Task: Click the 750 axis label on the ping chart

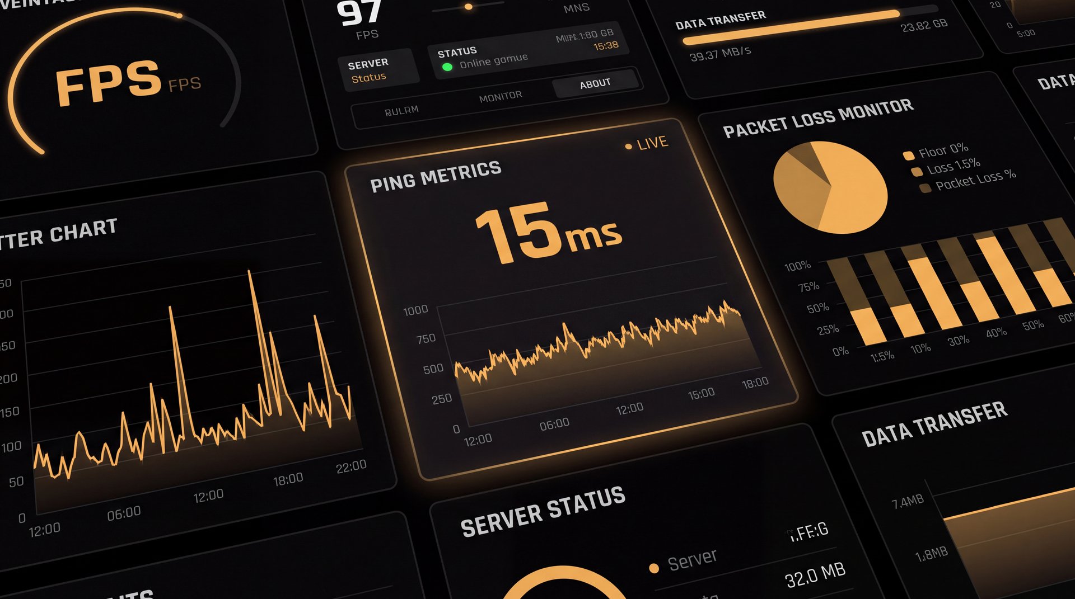Action: [x=426, y=338]
